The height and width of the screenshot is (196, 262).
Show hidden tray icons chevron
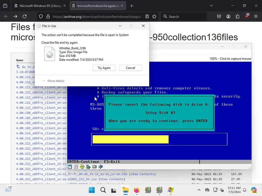click(199, 190)
